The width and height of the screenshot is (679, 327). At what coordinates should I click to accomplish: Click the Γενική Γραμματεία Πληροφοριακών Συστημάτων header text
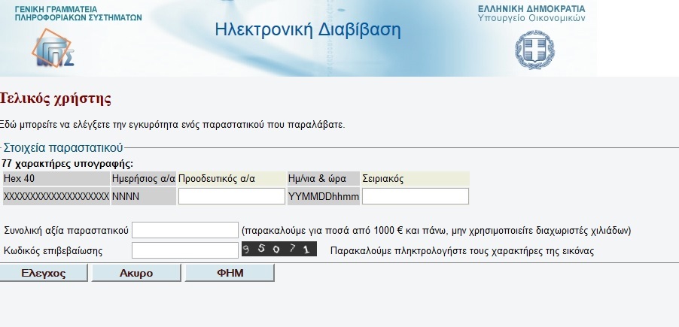pyautogui.click(x=78, y=13)
